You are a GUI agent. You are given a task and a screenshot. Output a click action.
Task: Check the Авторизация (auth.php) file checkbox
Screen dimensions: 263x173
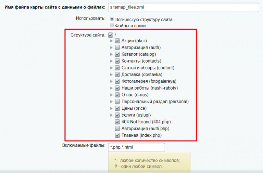(117, 129)
